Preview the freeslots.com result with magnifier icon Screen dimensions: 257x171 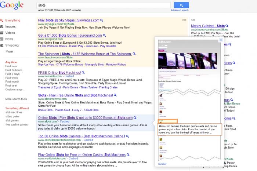83,73
